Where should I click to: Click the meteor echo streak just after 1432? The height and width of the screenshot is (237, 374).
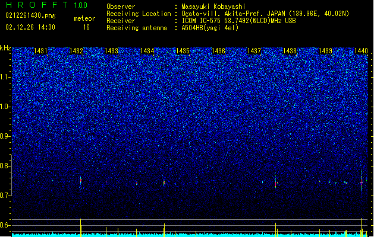(81, 182)
